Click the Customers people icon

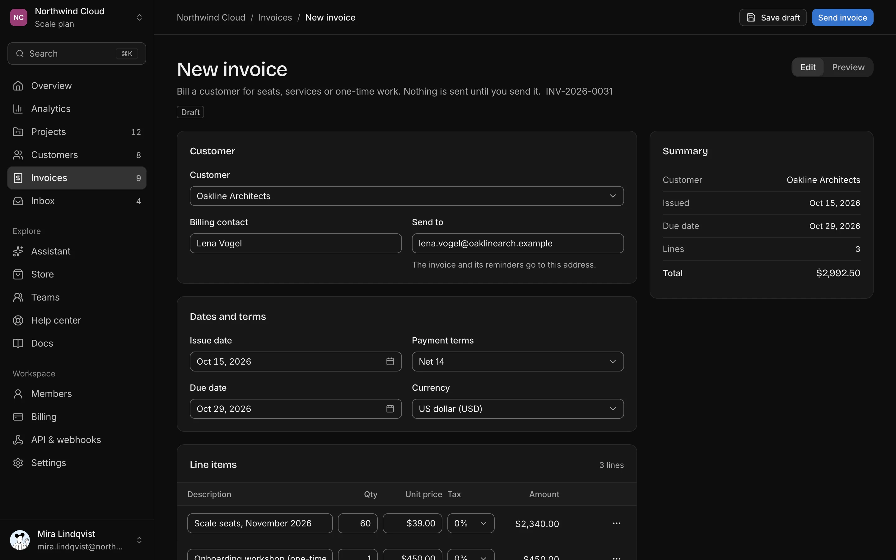pyautogui.click(x=18, y=155)
